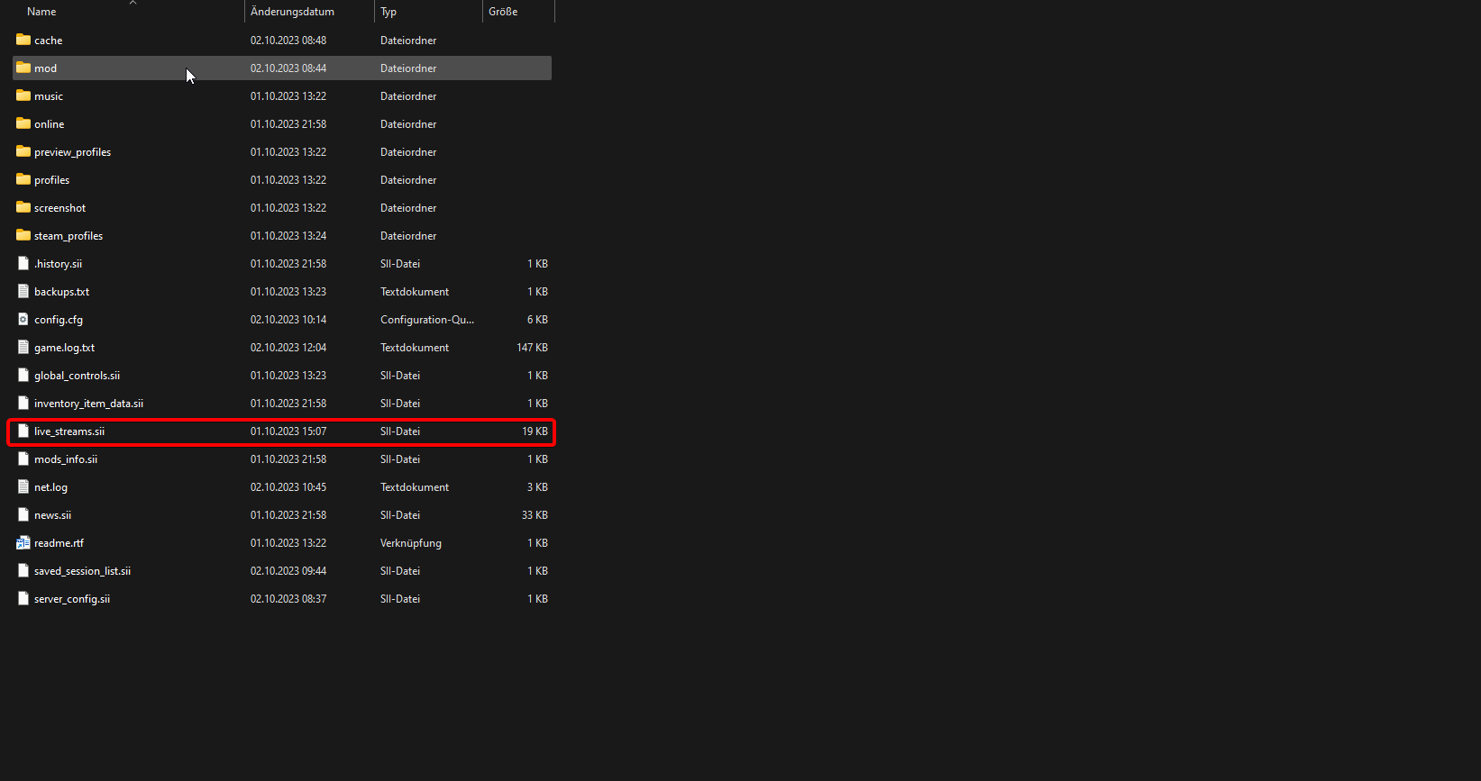Select the profiles folder name

tap(51, 180)
